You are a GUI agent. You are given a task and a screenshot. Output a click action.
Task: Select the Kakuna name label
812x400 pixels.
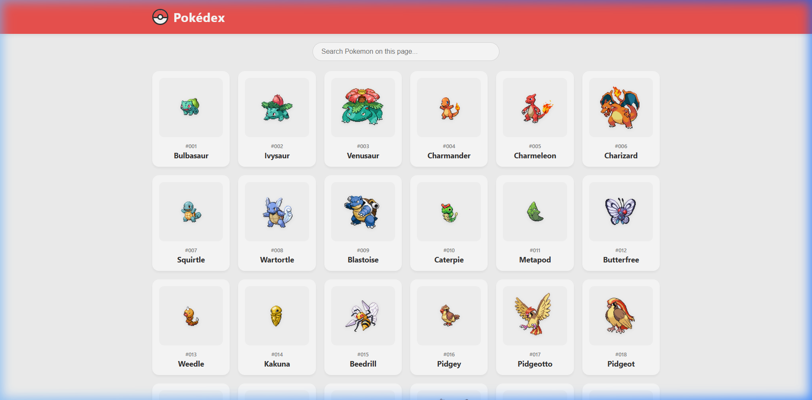click(277, 364)
